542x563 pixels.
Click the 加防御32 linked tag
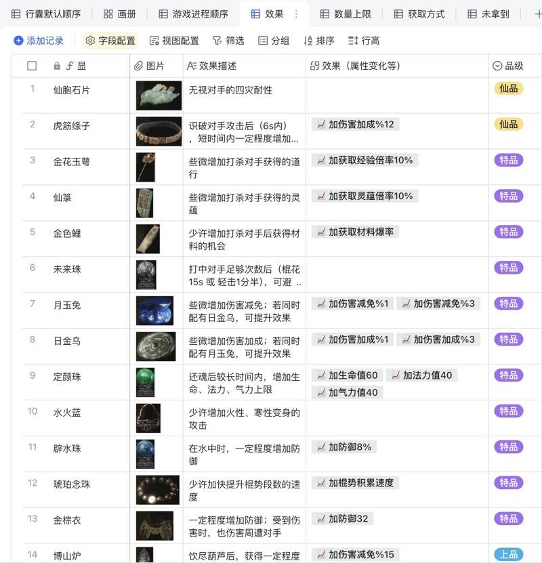(x=343, y=518)
